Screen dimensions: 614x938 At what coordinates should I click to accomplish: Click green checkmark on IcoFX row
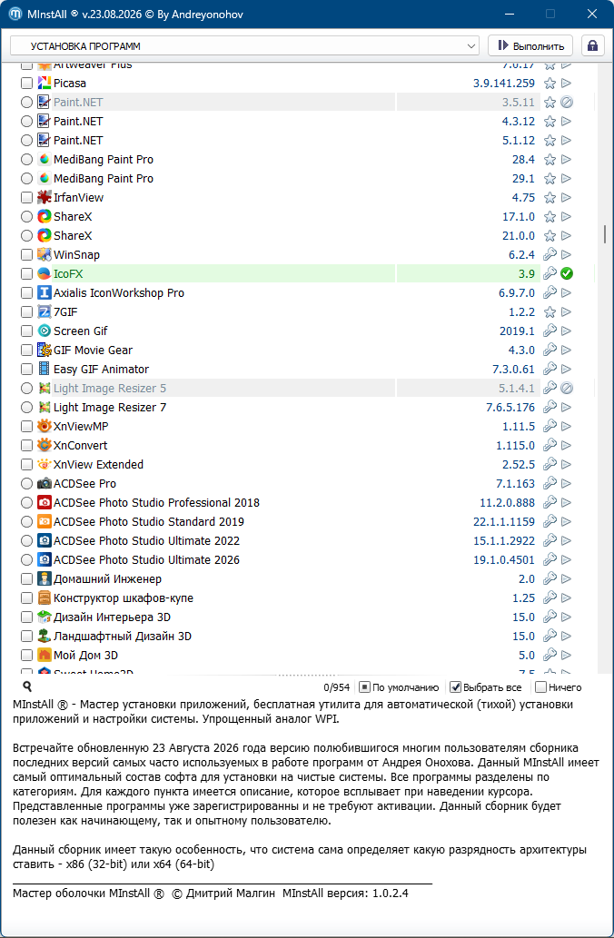(x=567, y=274)
